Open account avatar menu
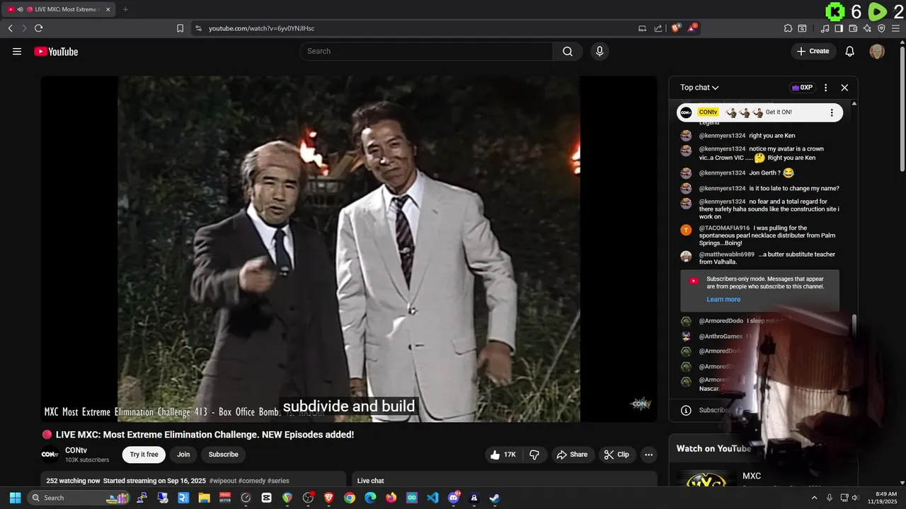Viewport: 906px width, 509px height. click(877, 51)
